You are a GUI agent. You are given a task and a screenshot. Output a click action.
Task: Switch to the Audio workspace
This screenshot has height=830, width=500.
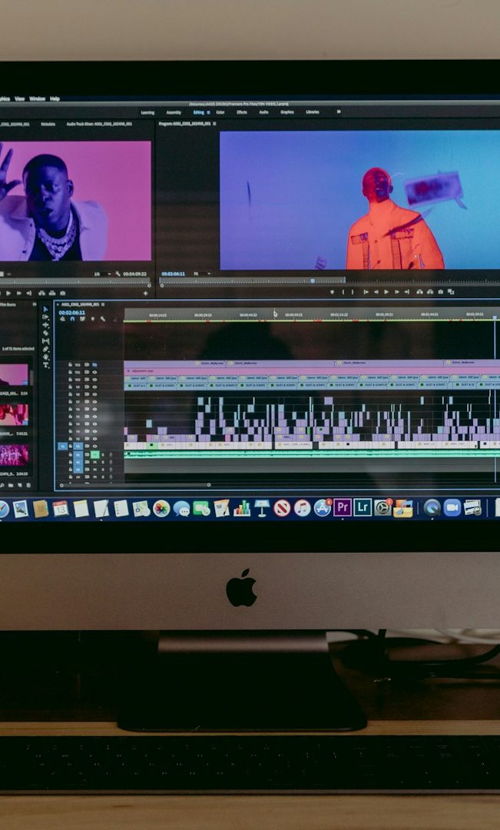pyautogui.click(x=263, y=112)
